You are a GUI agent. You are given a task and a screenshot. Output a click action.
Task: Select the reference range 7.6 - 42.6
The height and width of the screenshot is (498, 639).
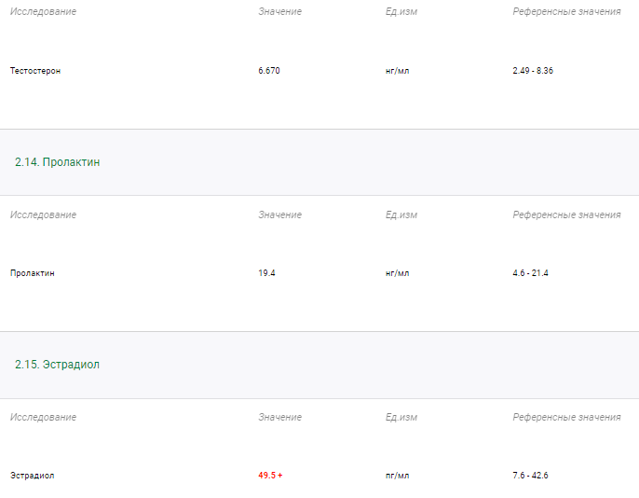point(530,476)
